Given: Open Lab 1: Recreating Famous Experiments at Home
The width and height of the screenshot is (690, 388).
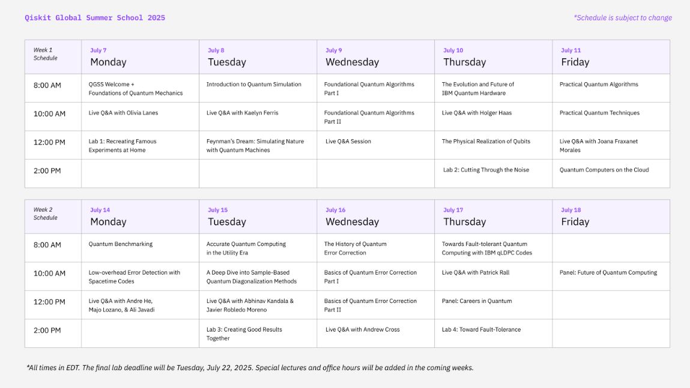Looking at the screenshot, I should pos(123,146).
